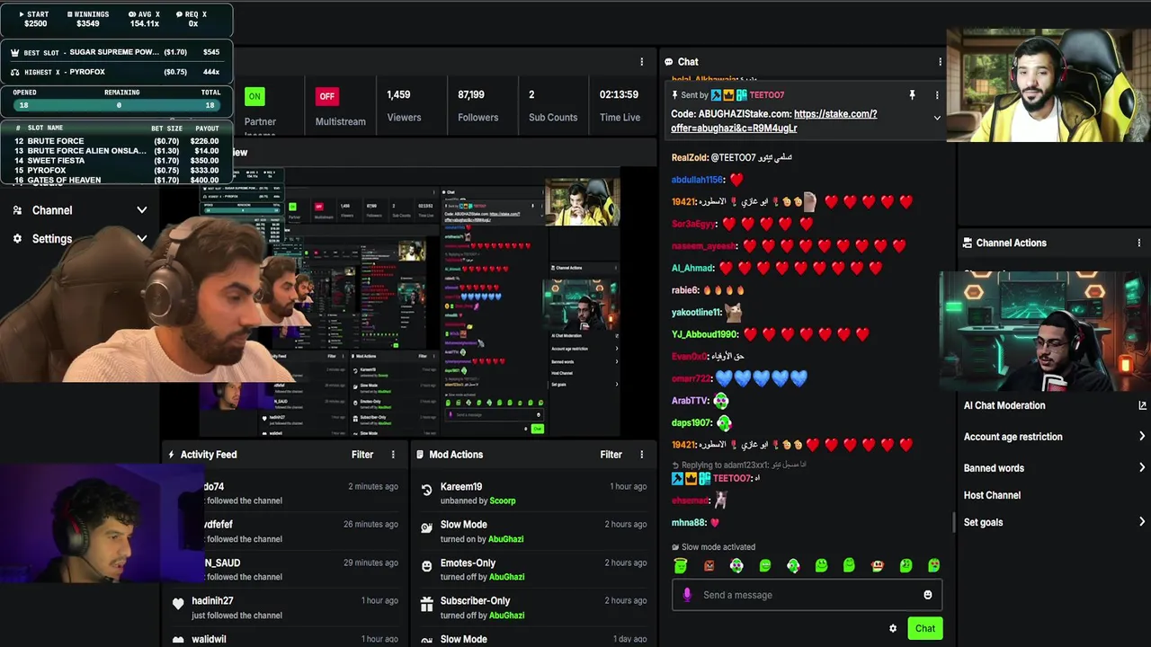Click the heart icon beside hadinih27

(x=178, y=604)
